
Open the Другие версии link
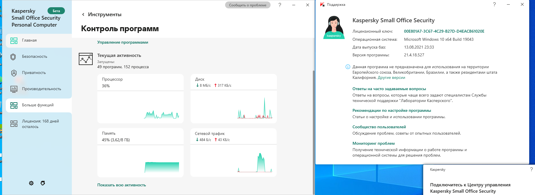tap(391, 77)
